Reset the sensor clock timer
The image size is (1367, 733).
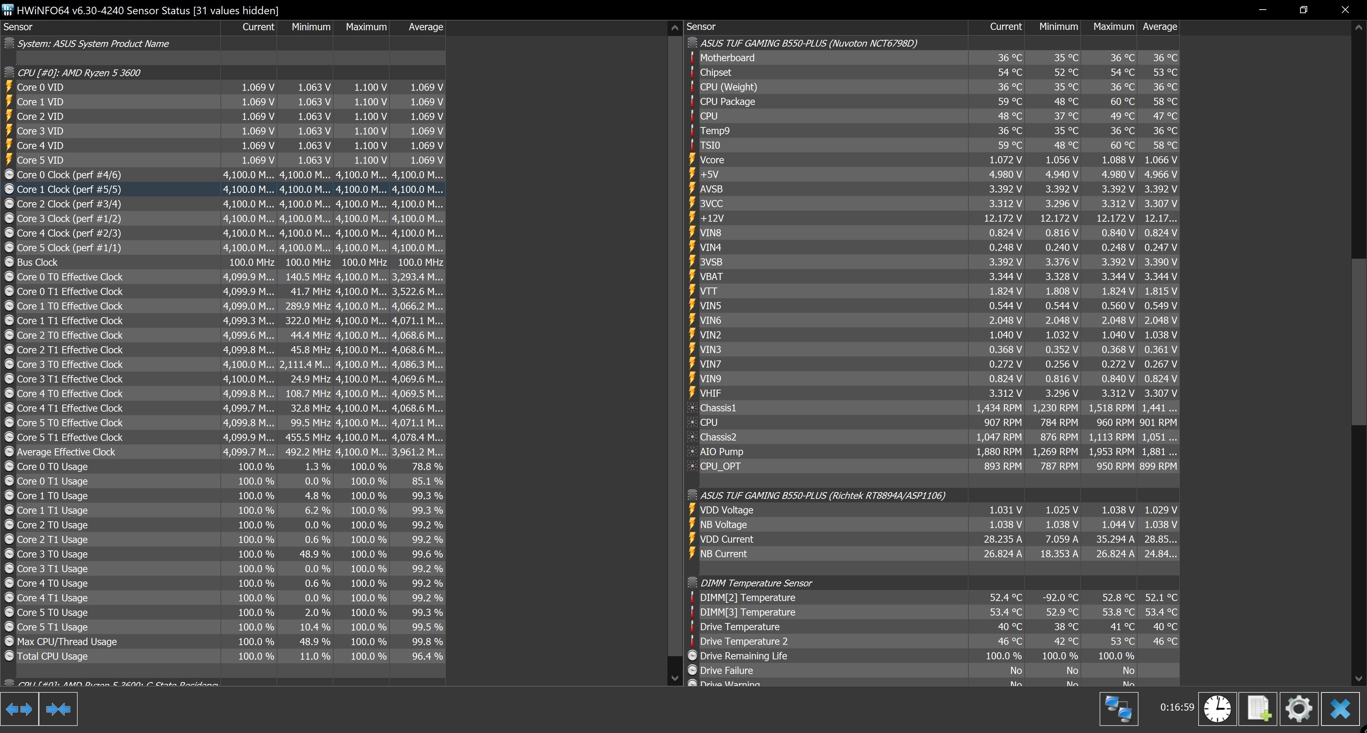click(x=1217, y=708)
